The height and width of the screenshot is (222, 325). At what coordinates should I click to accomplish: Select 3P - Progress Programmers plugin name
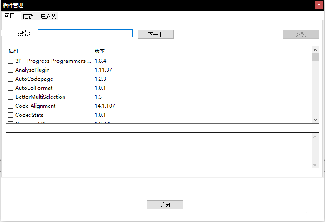coord(53,61)
